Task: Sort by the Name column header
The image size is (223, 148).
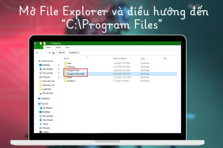Action: pos(67,58)
